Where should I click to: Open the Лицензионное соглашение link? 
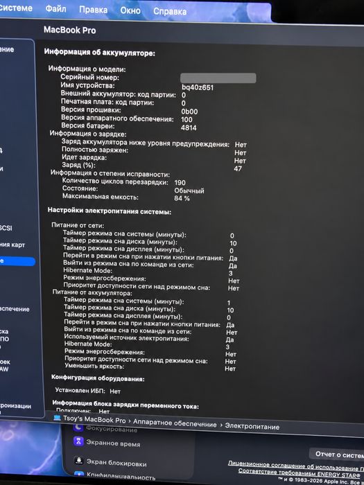coord(296,466)
